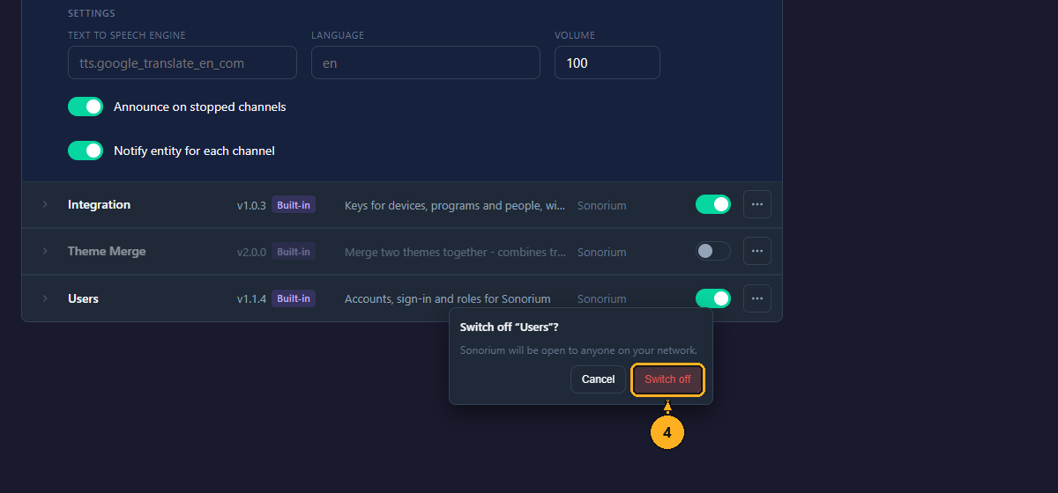Click version v1.0.3 text

(251, 205)
